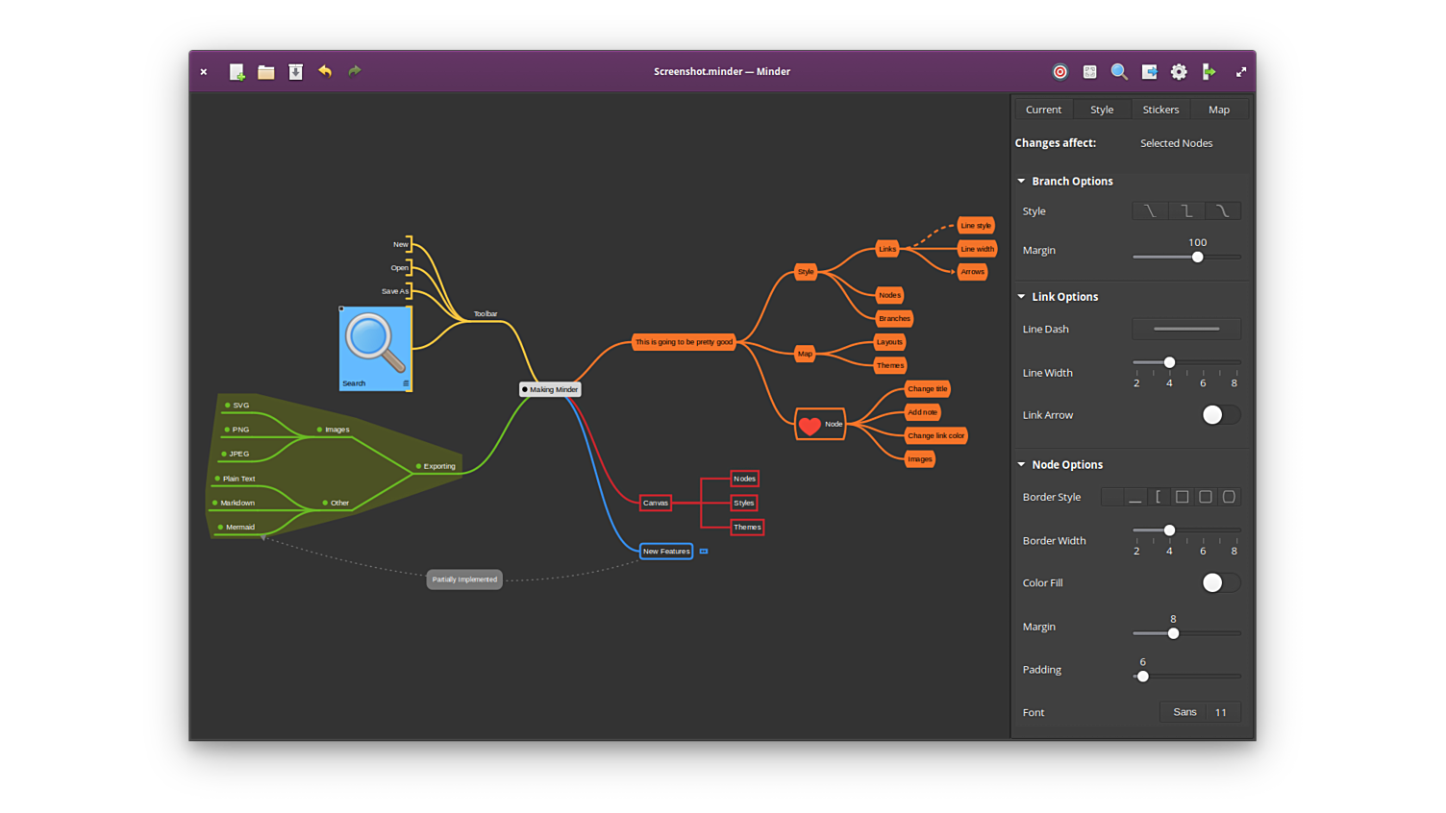Select the rounded rectangle border style
1446x813 pixels.
tap(1206, 497)
